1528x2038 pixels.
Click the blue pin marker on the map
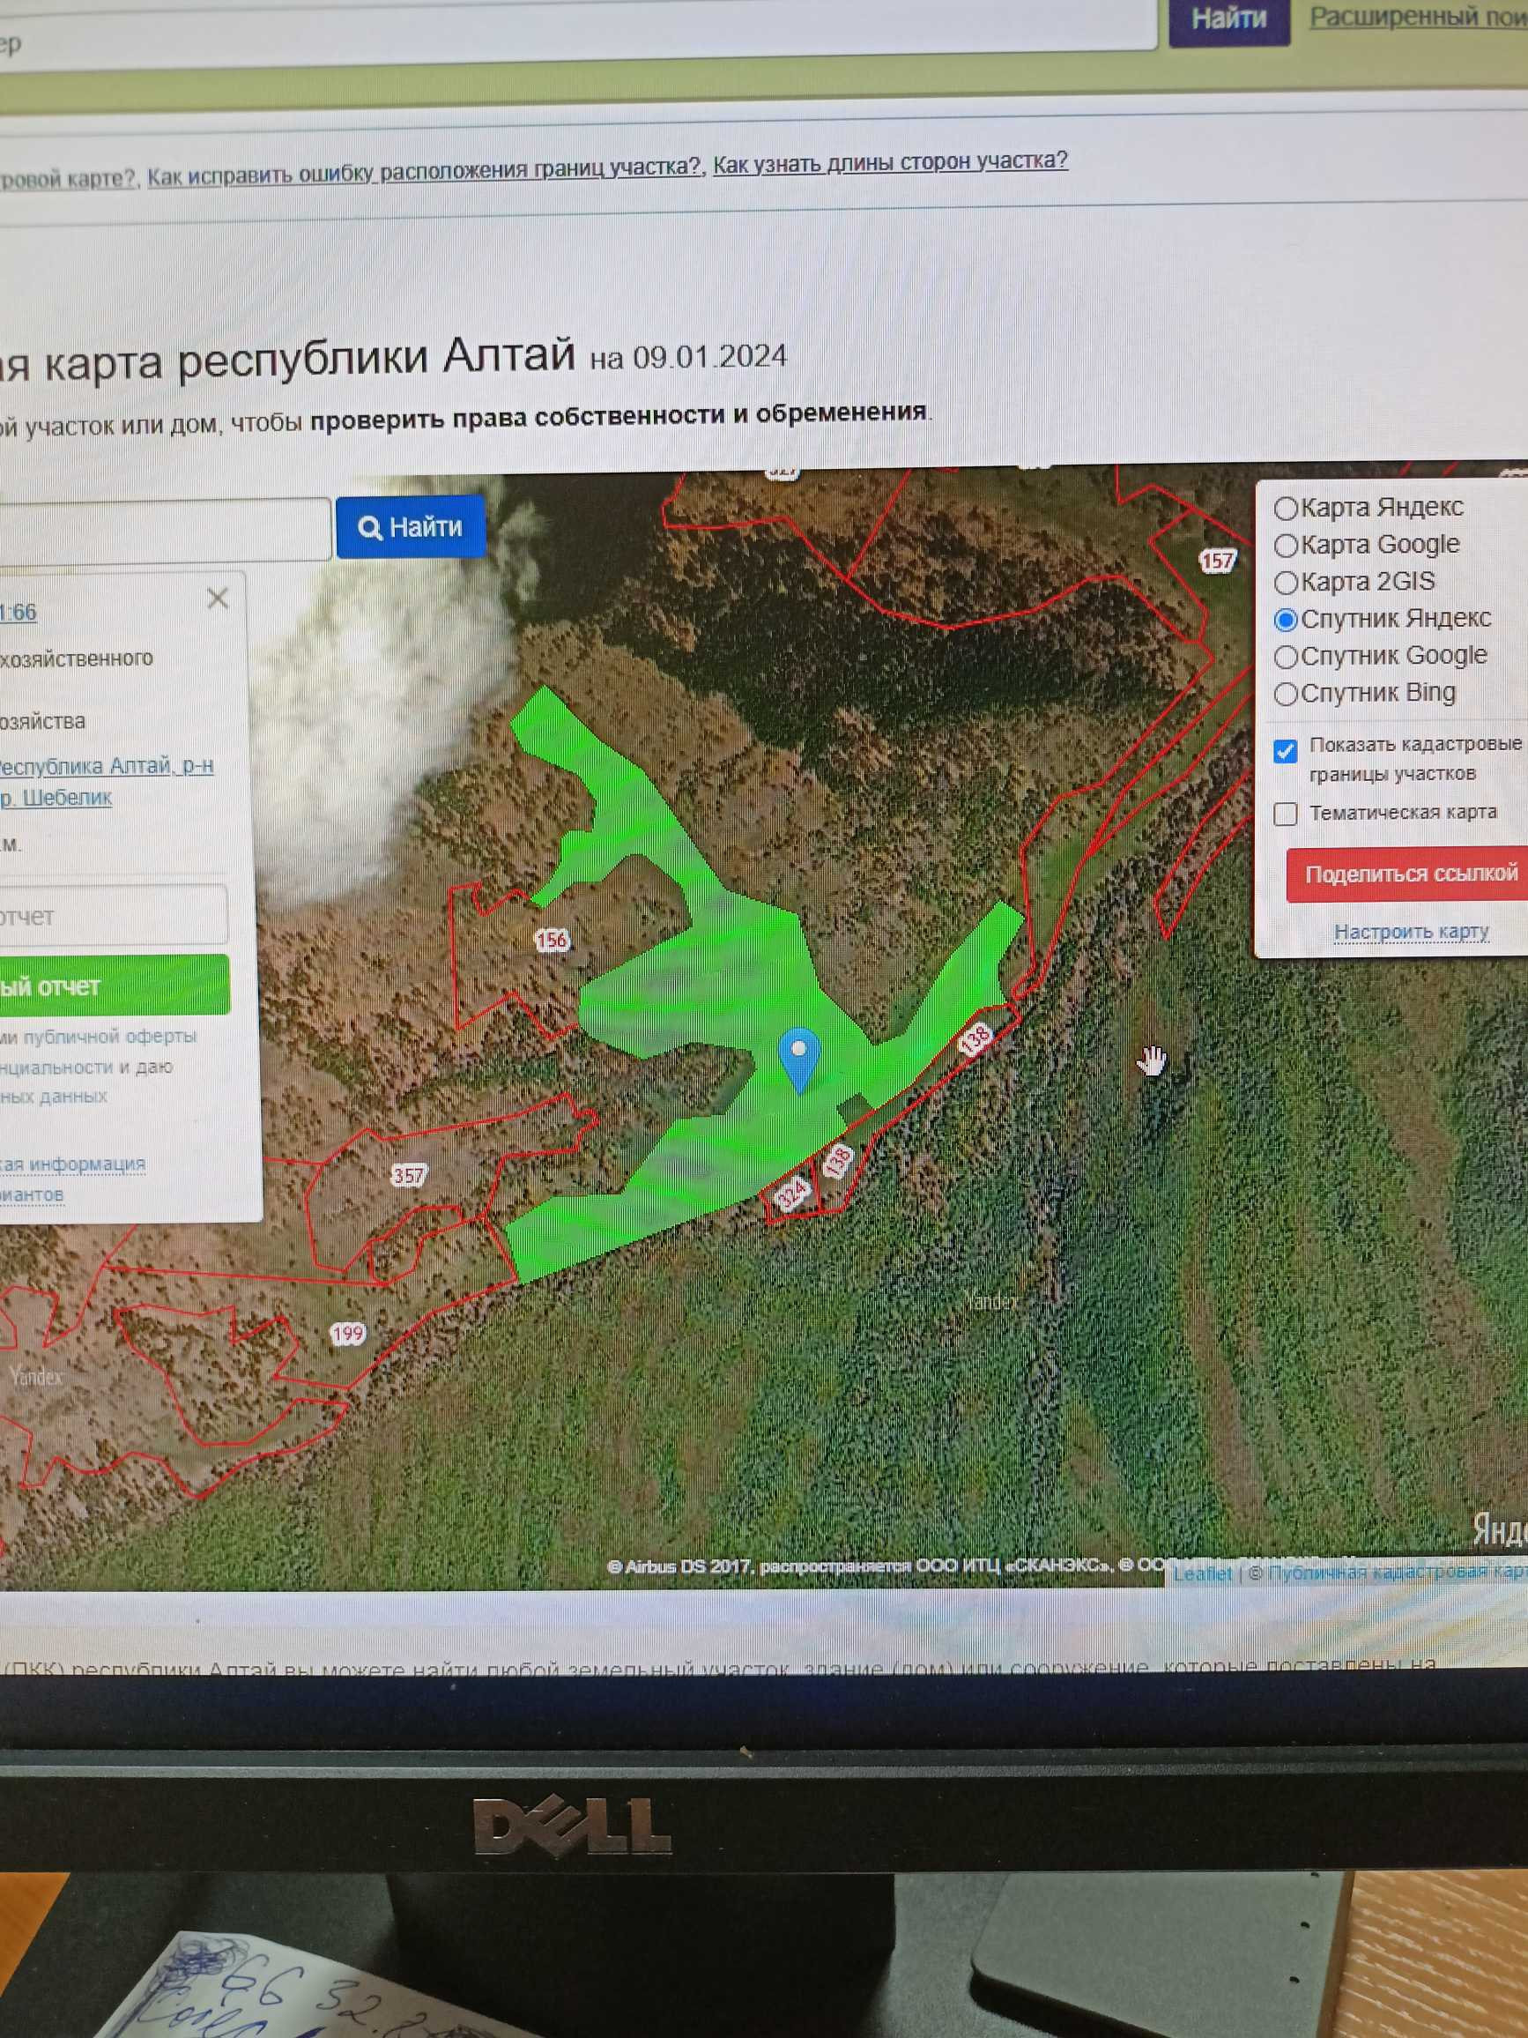[798, 1060]
